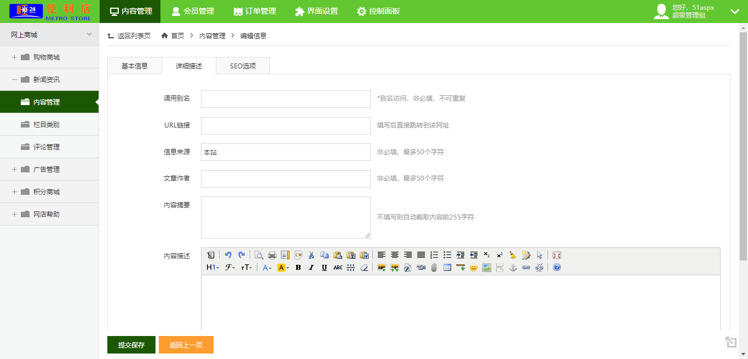Image resolution: width=748 pixels, height=359 pixels.
Task: Toggle HTML source view in editor
Action: click(x=211, y=255)
